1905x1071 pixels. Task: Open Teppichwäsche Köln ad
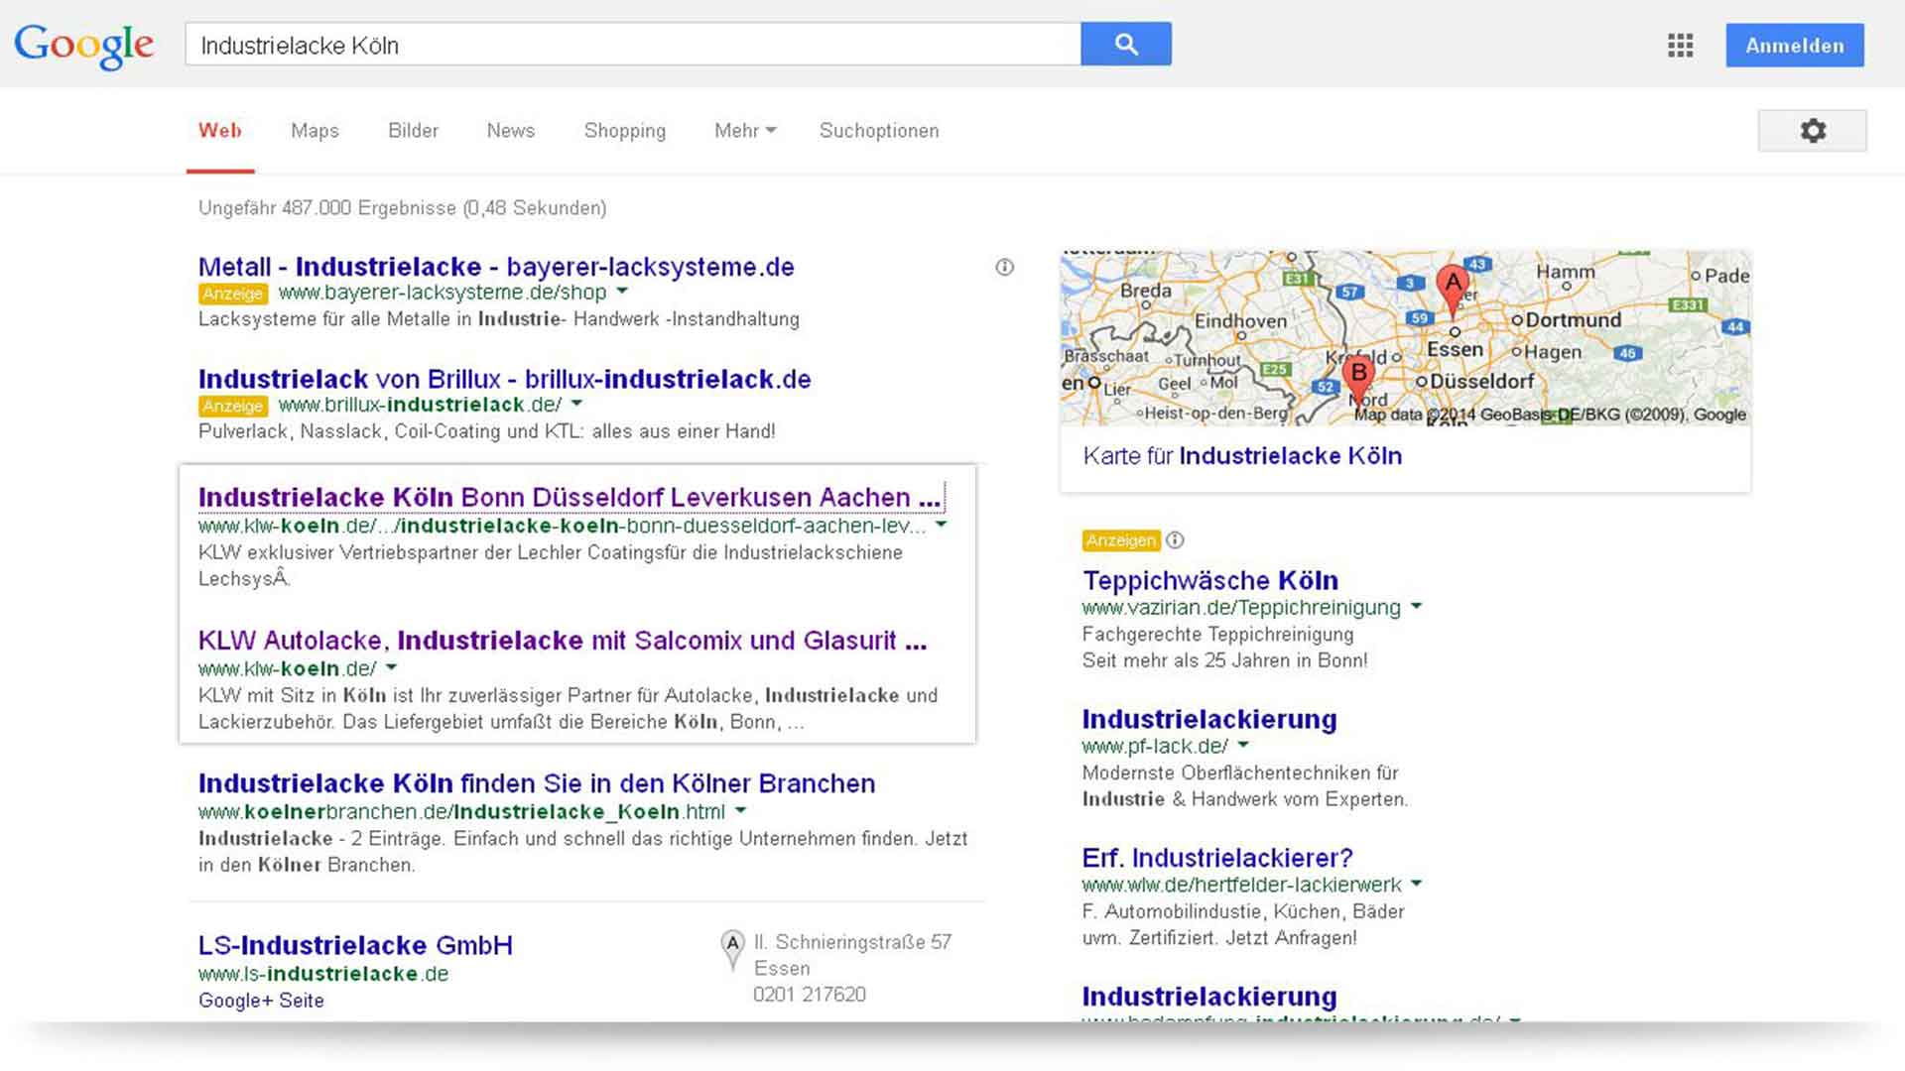[1209, 580]
